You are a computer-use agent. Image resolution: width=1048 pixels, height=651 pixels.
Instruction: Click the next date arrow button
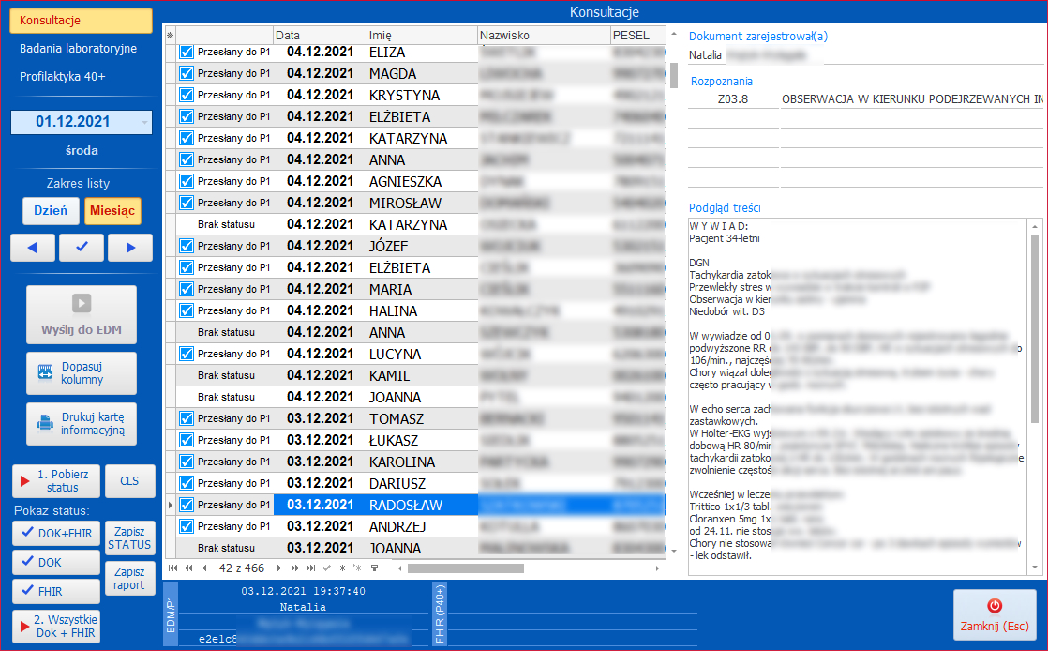[x=130, y=248]
